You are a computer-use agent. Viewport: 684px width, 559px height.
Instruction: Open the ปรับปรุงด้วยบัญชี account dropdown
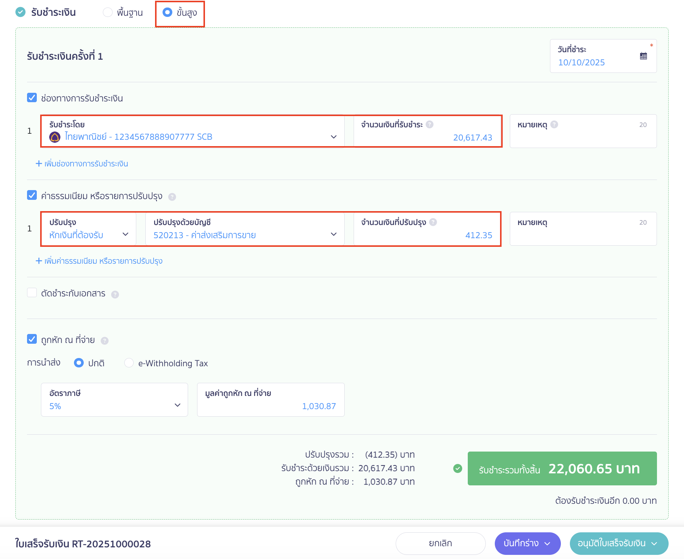(333, 234)
